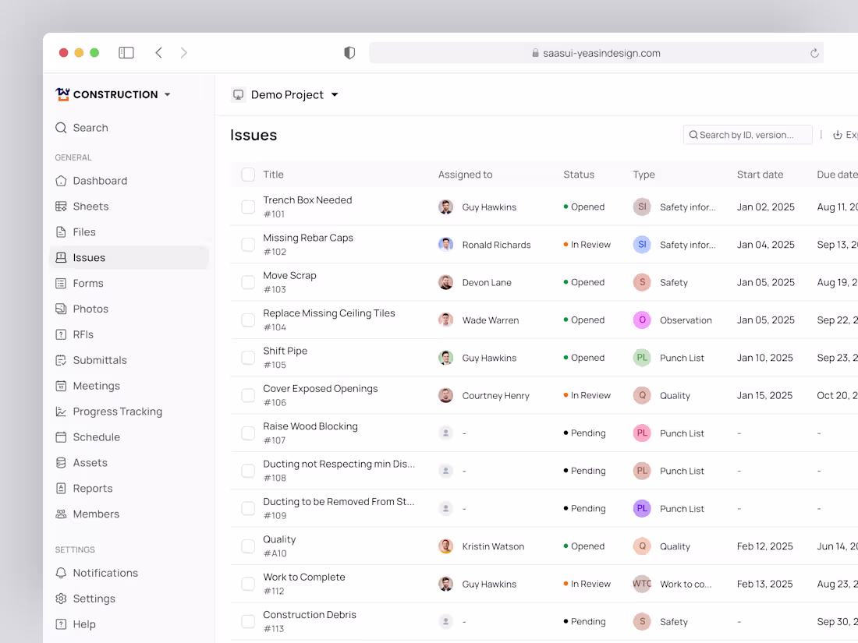Open the Demo Project dropdown

click(x=286, y=94)
